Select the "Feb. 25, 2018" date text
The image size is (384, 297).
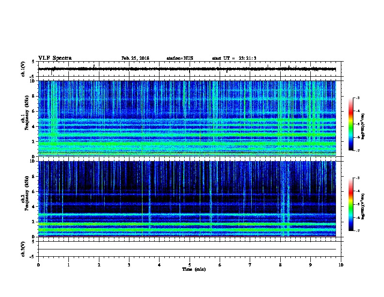(135, 58)
